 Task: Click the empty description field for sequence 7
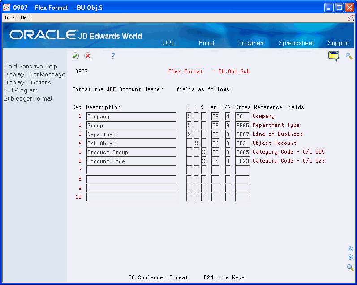(131, 170)
